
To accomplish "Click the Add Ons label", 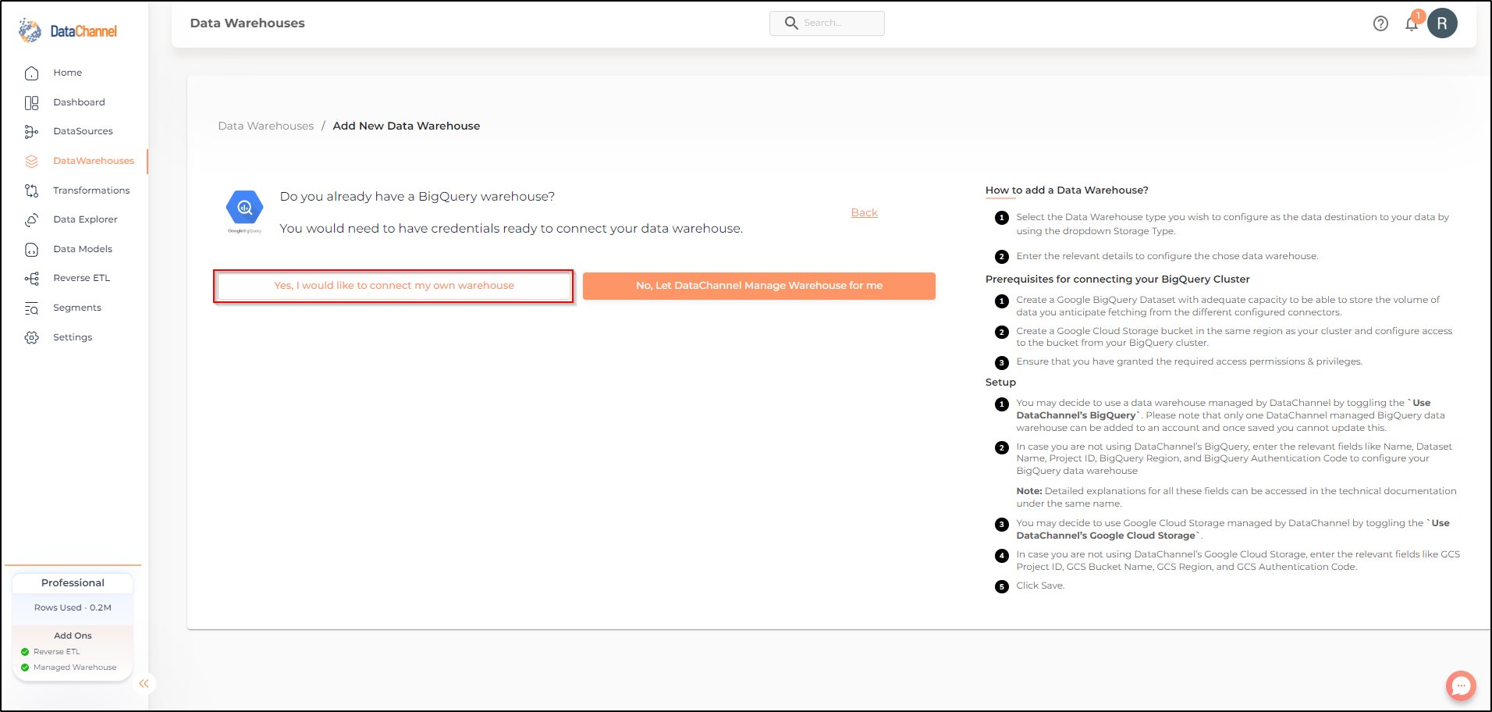I will [73, 635].
